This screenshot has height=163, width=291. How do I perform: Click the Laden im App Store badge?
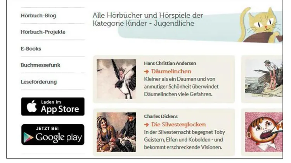53,106
